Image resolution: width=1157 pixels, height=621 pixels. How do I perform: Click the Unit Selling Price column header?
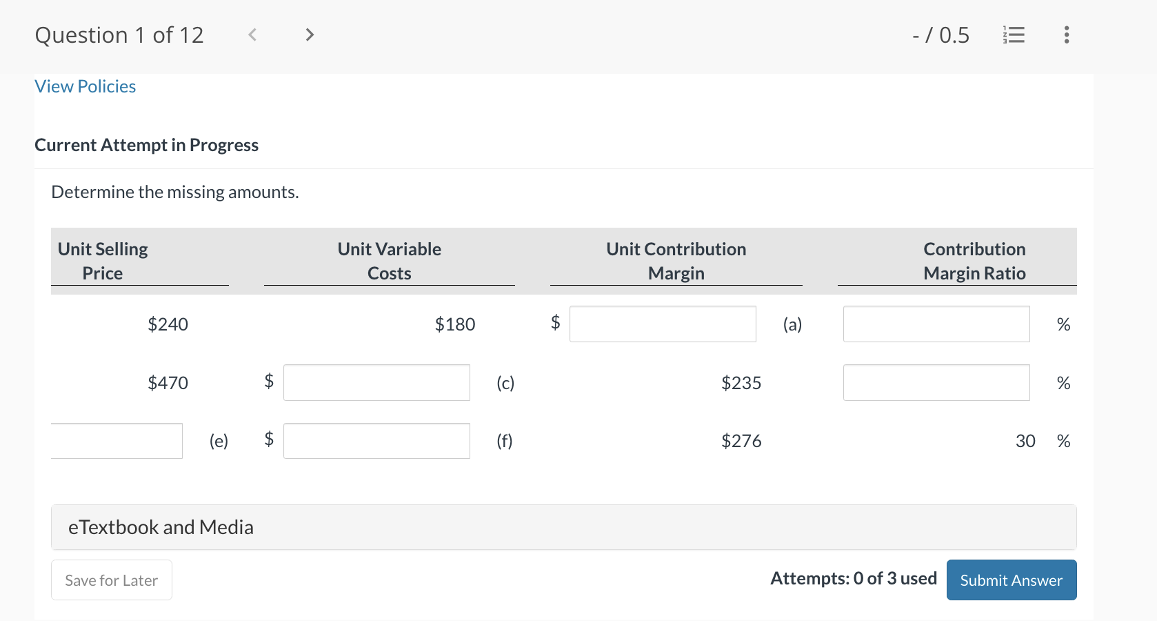[x=103, y=261]
